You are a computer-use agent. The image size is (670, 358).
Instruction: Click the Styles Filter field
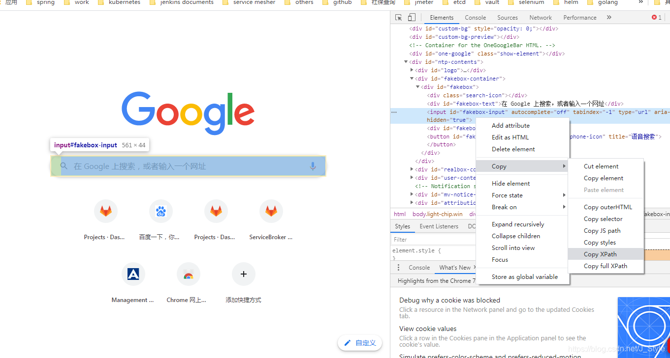click(433, 240)
